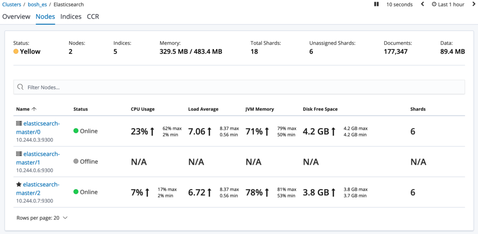Open the Last 1 hour time picker
The width and height of the screenshot is (478, 234).
(451, 4)
